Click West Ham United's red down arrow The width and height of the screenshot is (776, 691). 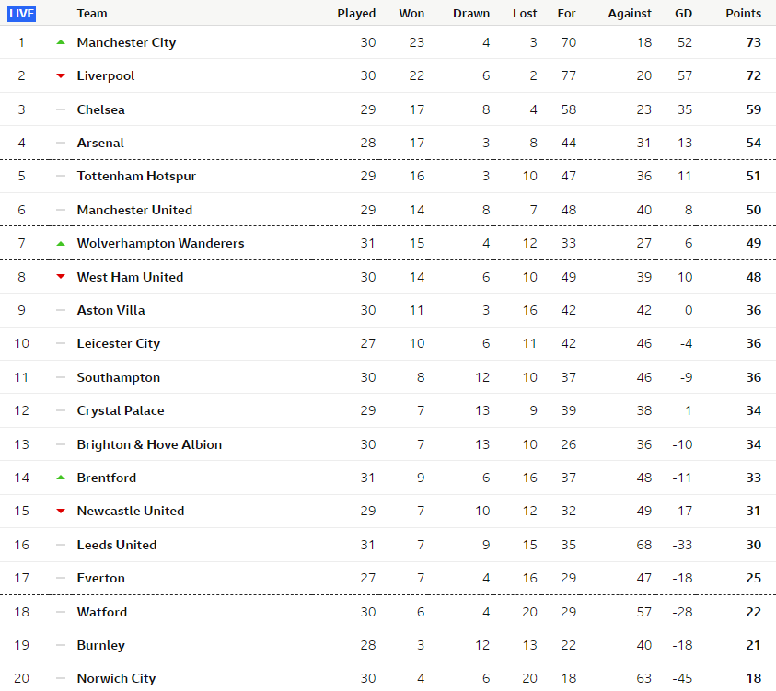[61, 277]
